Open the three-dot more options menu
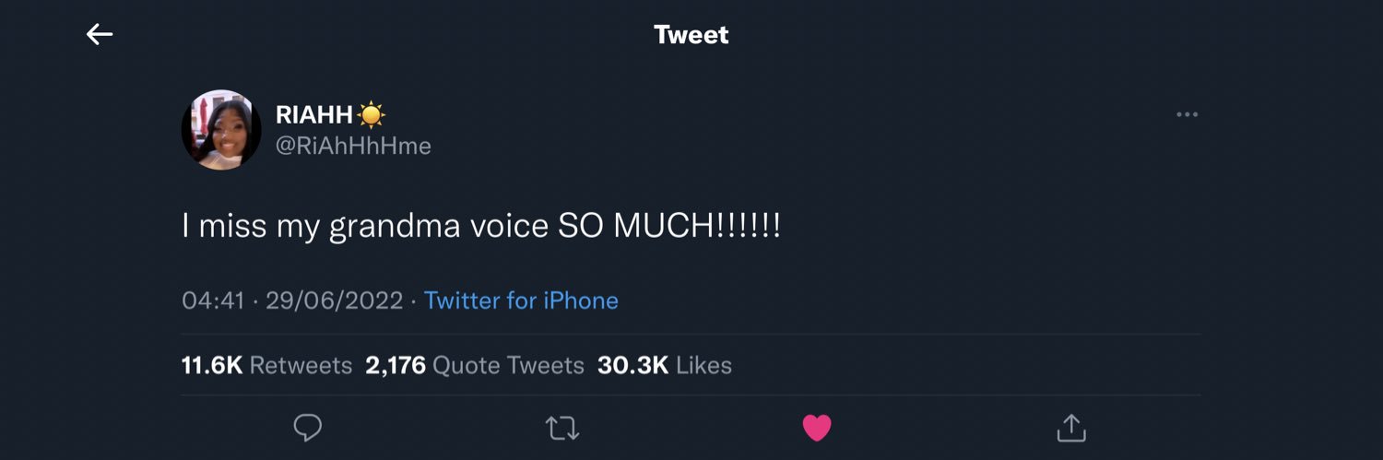Viewport: 1383px width, 460px height. click(x=1187, y=115)
